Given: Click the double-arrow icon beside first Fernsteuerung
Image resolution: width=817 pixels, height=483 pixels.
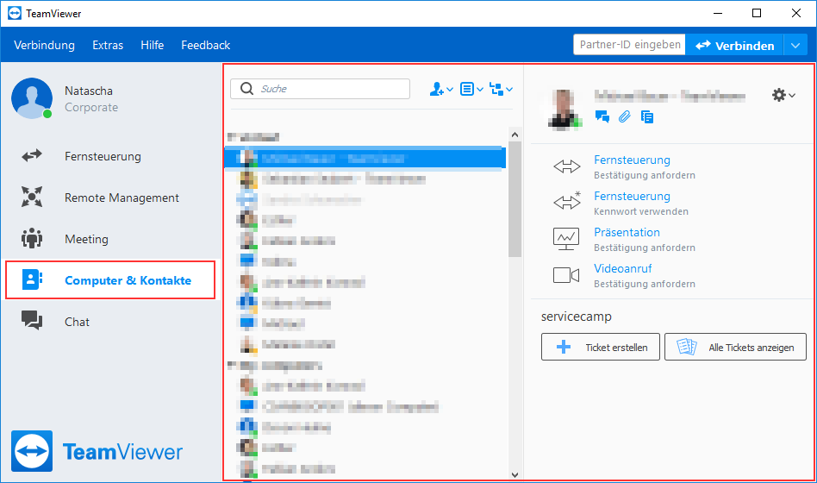Looking at the screenshot, I should [x=566, y=167].
